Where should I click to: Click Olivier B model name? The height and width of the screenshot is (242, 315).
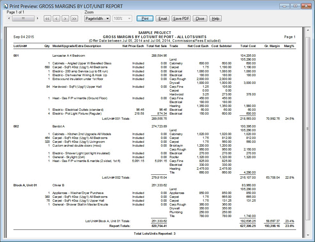[58, 185]
